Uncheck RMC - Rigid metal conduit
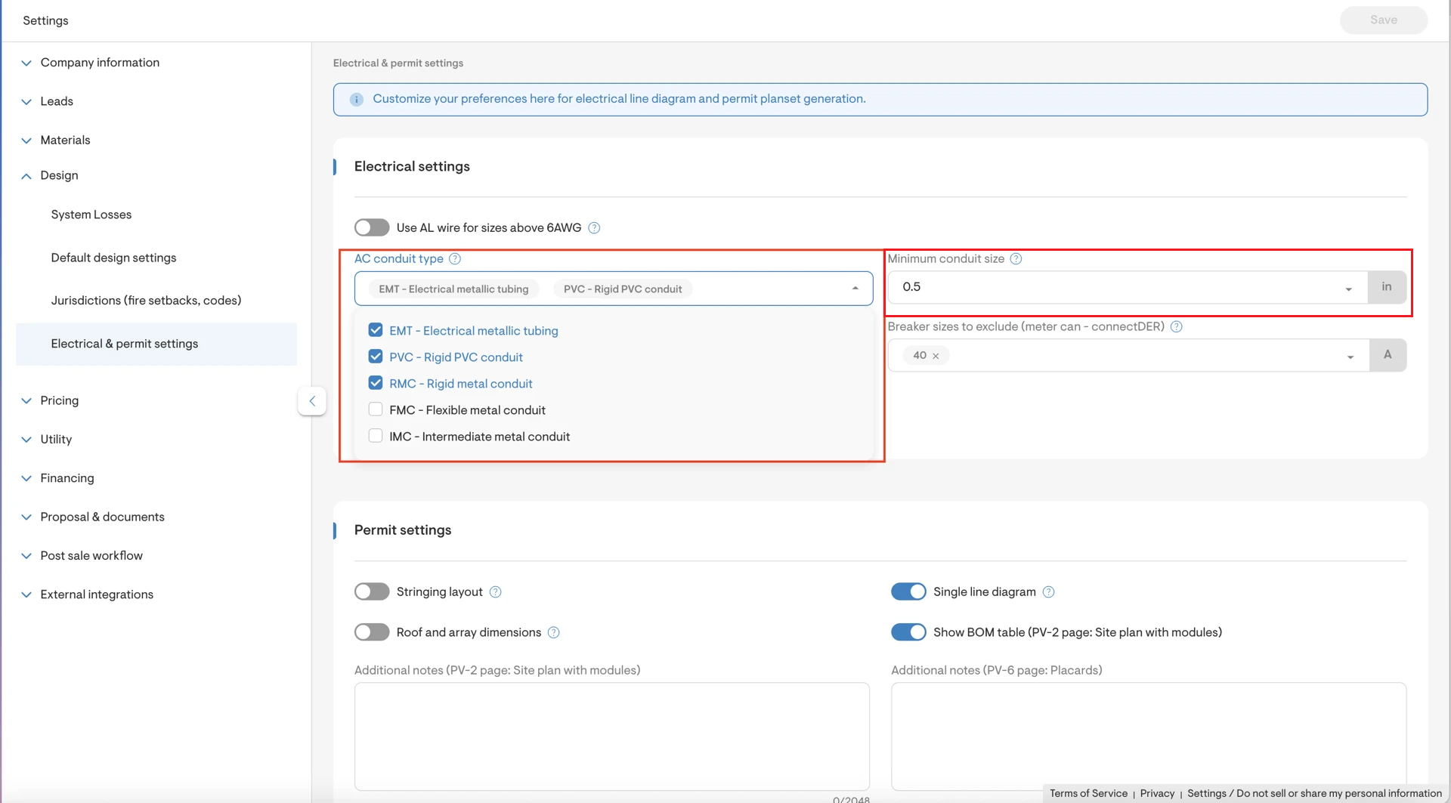 [376, 384]
